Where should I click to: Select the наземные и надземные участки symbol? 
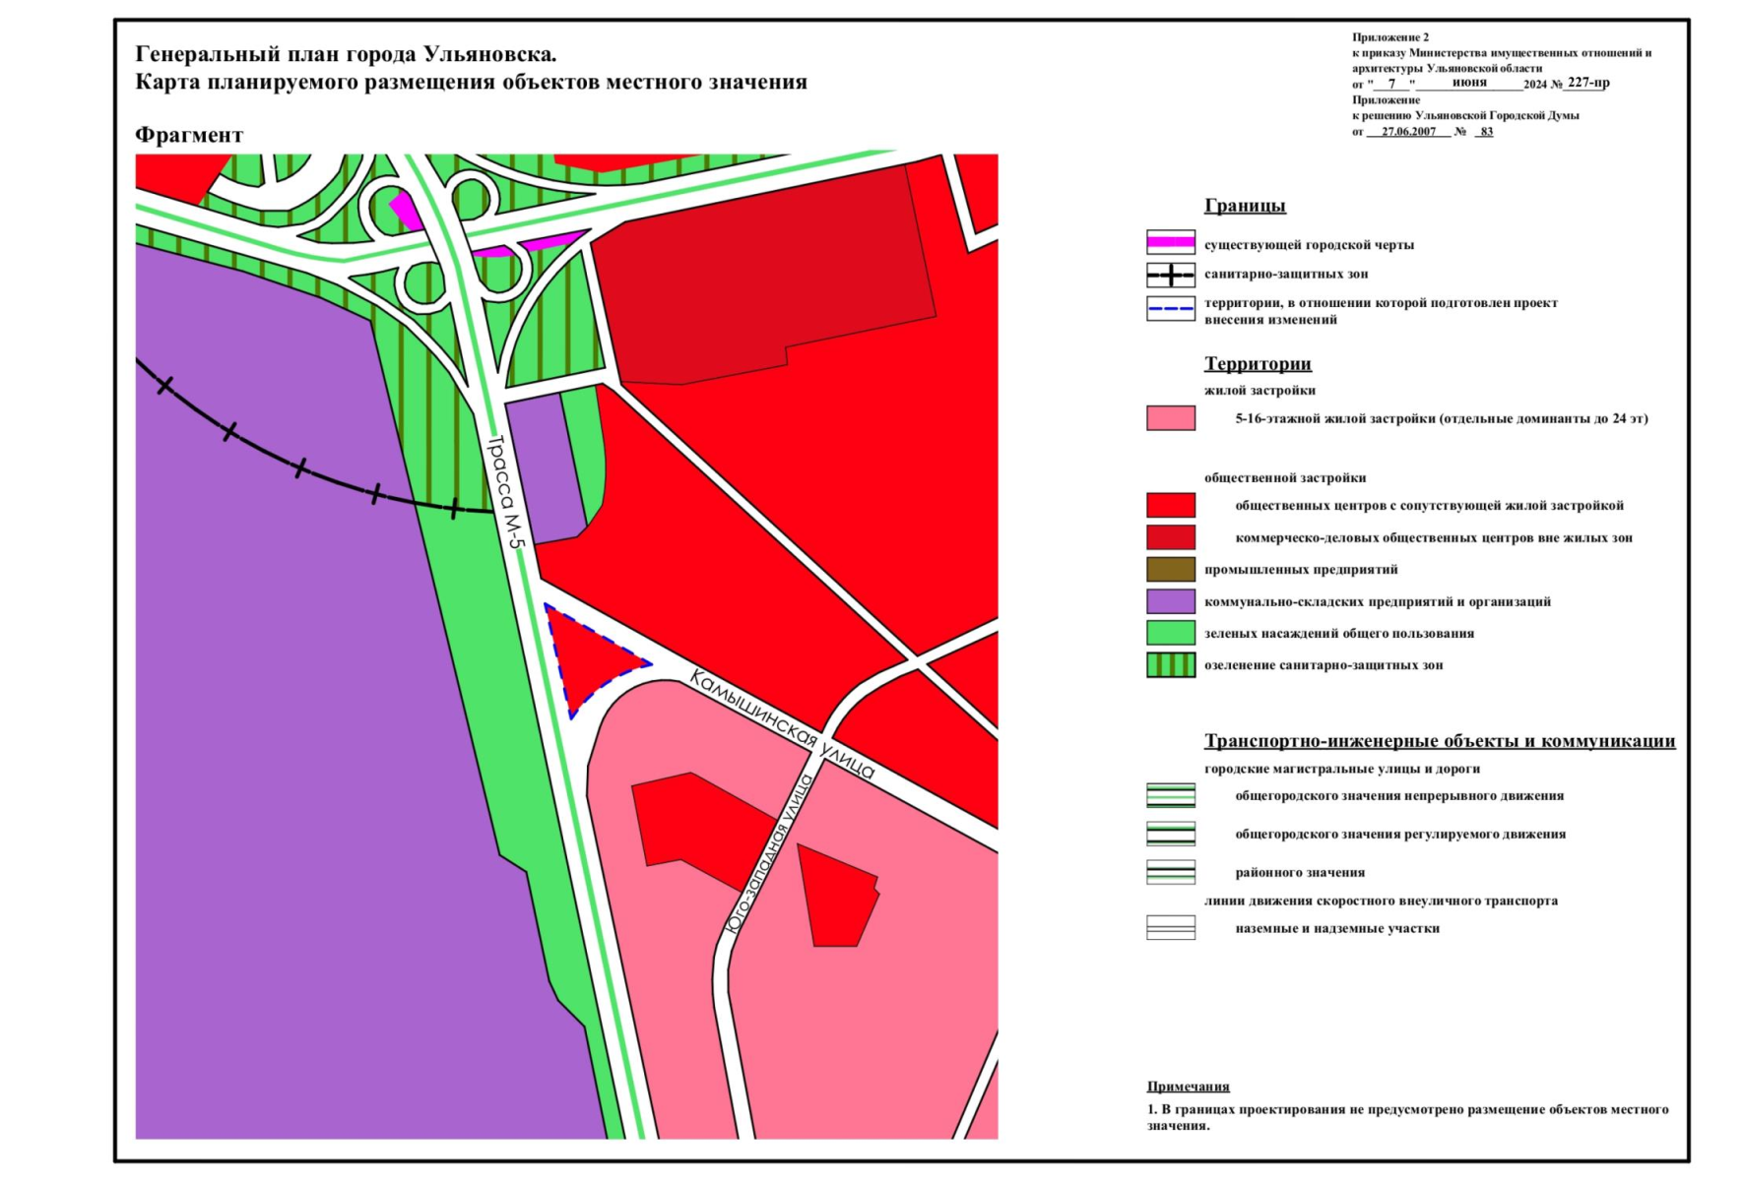(1170, 928)
